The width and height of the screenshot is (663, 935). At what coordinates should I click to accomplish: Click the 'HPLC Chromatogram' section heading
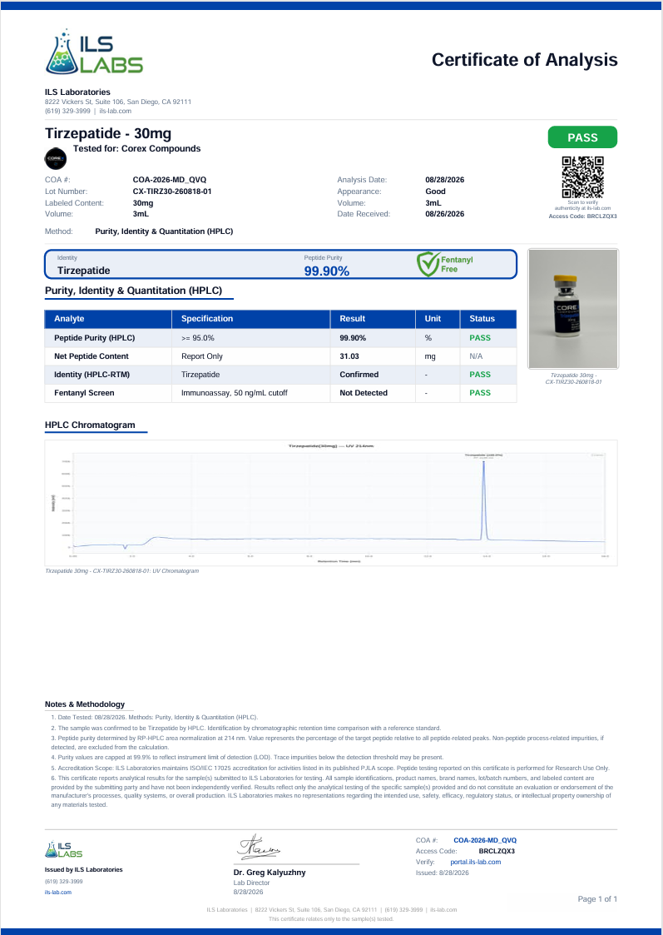pyautogui.click(x=90, y=425)
